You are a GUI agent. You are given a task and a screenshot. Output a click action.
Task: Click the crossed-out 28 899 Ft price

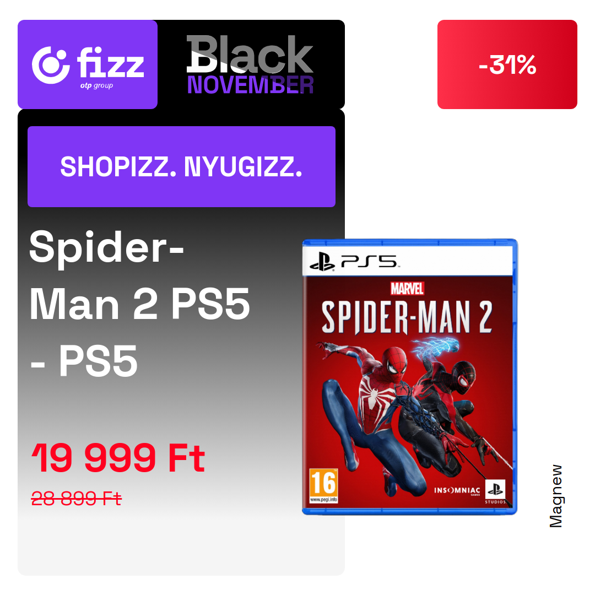tap(76, 498)
